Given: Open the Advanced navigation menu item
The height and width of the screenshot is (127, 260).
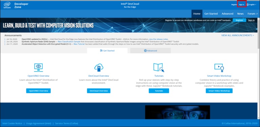Looking at the screenshot, I should (x=227, y=14).
